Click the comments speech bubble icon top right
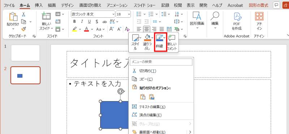This screenshot has height=134, width=289. 276,5
